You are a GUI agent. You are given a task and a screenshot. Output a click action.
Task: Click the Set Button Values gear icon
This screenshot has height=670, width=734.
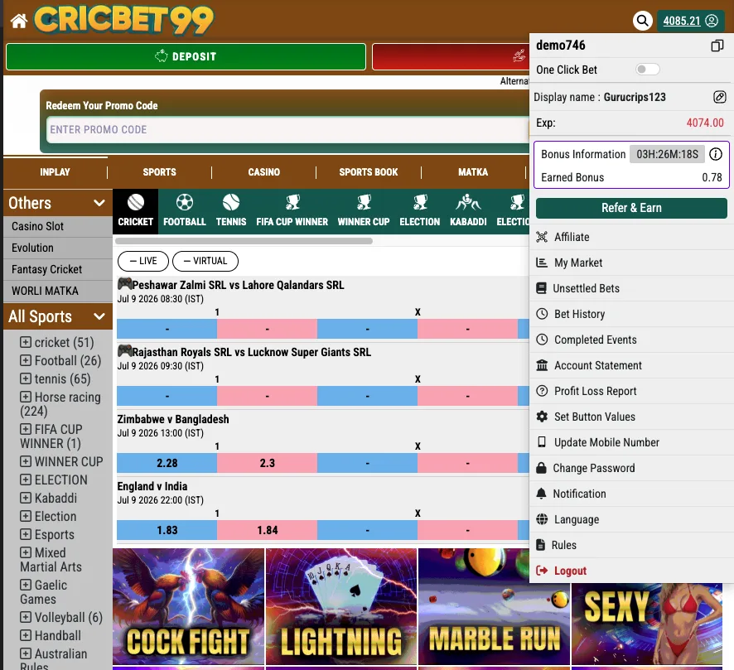pos(542,417)
